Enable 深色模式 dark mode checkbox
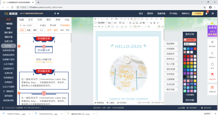 [x=61, y=25]
